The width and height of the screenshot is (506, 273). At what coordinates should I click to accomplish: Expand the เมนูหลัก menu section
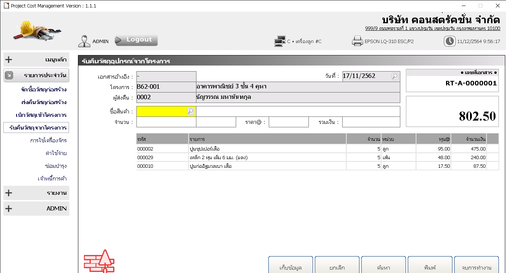click(x=36, y=60)
